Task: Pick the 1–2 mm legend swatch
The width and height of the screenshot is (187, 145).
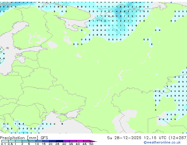Action: 19,141
